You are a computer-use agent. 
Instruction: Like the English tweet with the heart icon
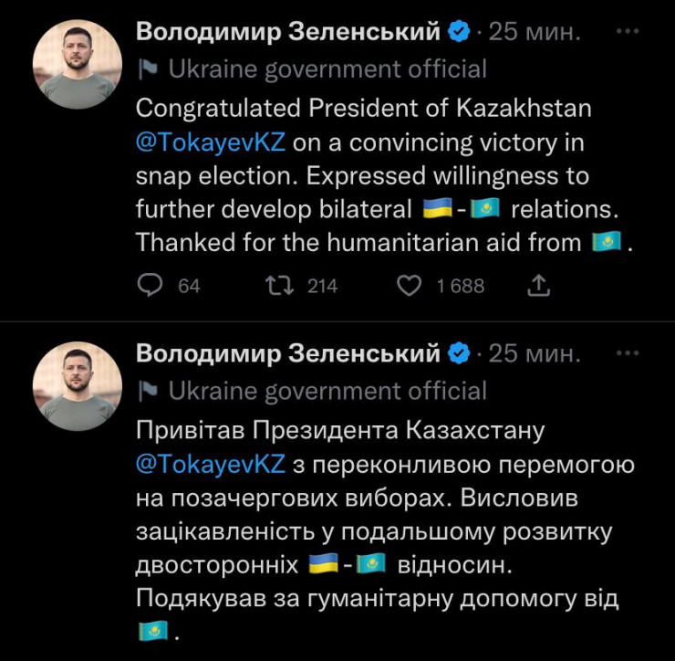tap(410, 286)
